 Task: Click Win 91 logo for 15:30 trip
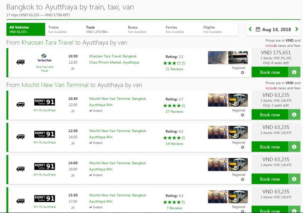pyautogui.click(x=45, y=198)
